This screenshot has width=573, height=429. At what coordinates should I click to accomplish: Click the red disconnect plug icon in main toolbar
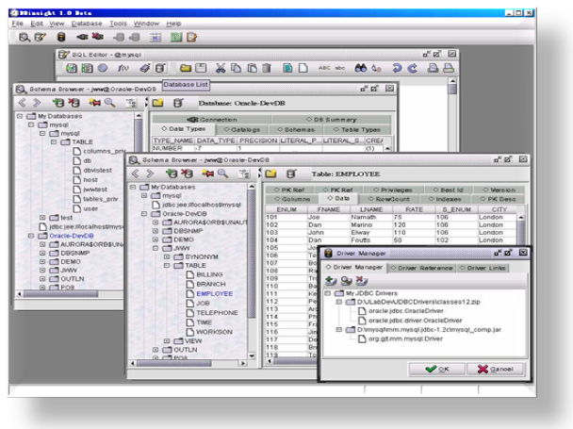98,37
